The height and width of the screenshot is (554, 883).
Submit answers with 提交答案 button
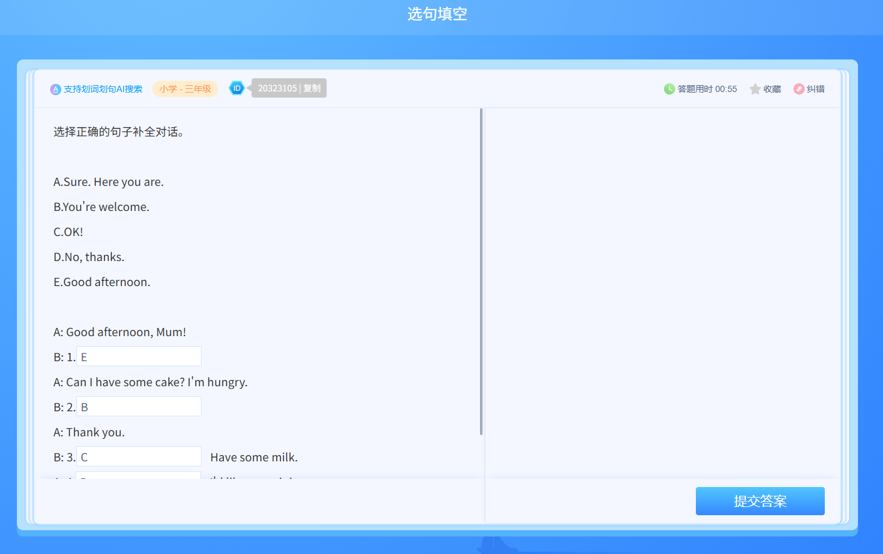(760, 501)
